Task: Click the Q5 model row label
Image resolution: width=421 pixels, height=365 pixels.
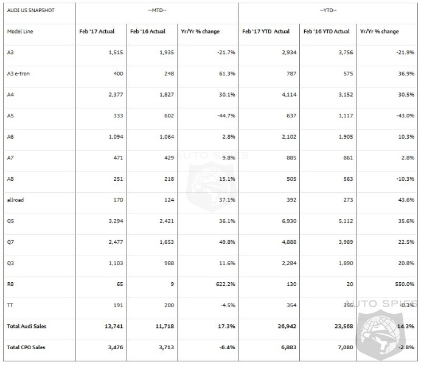Action: 10,221
